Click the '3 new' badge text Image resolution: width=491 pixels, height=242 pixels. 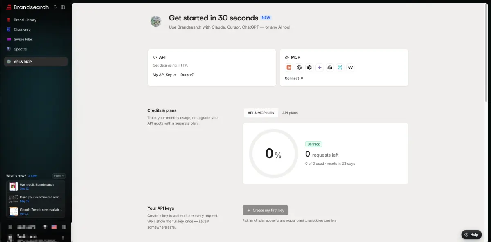[32, 176]
